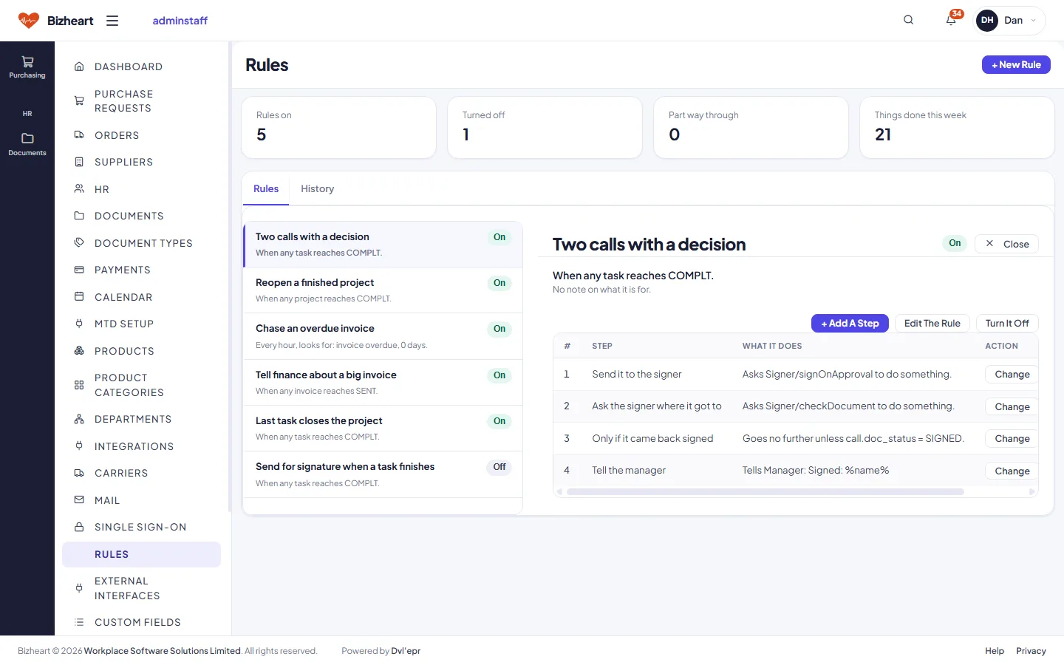The width and height of the screenshot is (1064, 665).
Task: Click the Payments card icon
Action: coord(79,270)
